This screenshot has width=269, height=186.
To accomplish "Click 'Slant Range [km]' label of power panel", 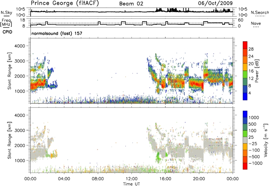I will pos(9,71).
